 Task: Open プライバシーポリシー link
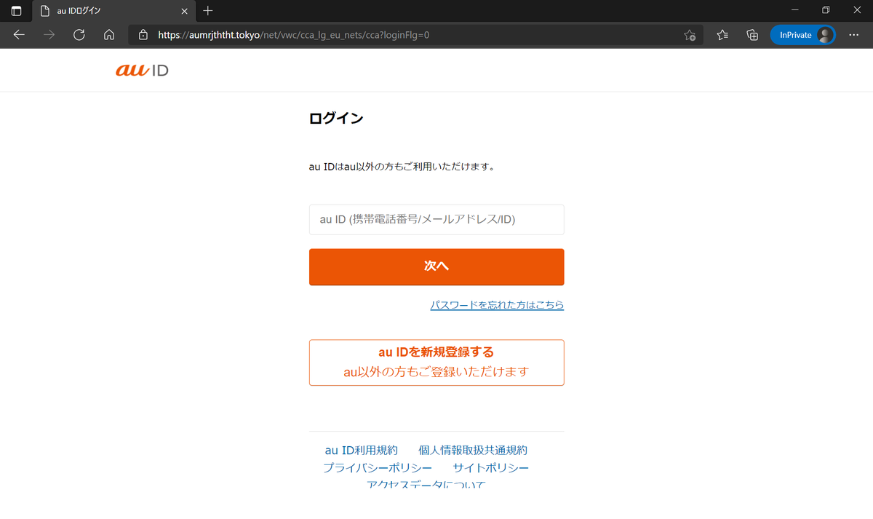[x=378, y=468]
